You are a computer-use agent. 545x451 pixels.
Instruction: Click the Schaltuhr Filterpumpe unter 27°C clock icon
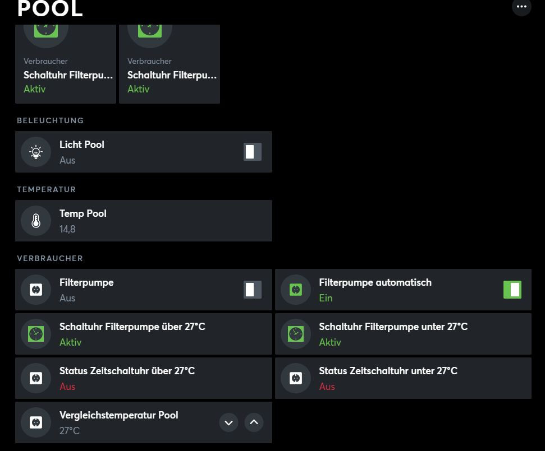point(296,334)
